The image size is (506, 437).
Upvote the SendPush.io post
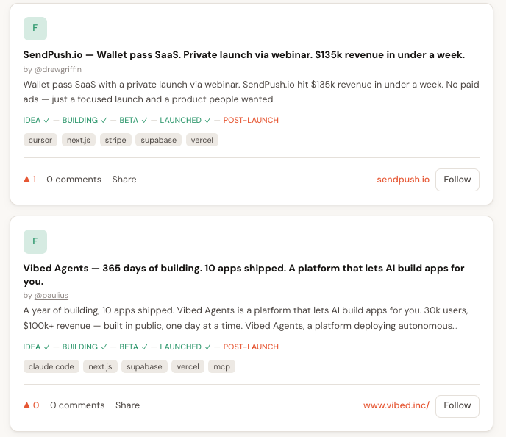[x=29, y=180]
